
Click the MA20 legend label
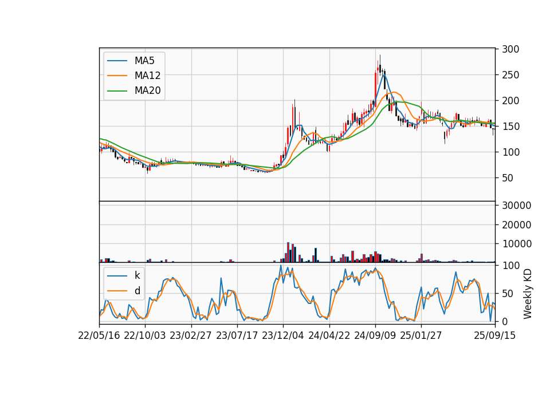point(147,90)
